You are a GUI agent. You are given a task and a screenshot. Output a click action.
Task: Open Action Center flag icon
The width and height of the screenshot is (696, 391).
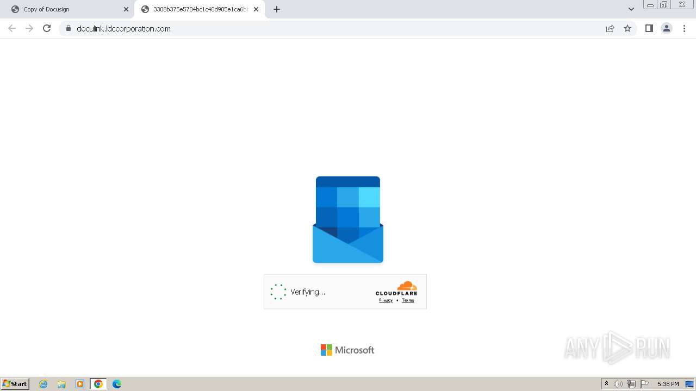click(x=644, y=384)
